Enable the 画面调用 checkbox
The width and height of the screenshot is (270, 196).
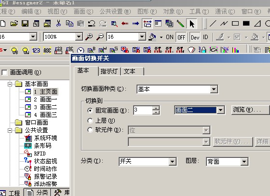pyautogui.click(x=4, y=72)
